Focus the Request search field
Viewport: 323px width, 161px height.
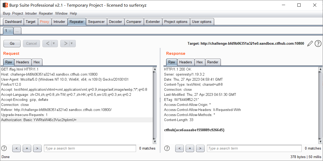pyautogui.click(x=90, y=148)
